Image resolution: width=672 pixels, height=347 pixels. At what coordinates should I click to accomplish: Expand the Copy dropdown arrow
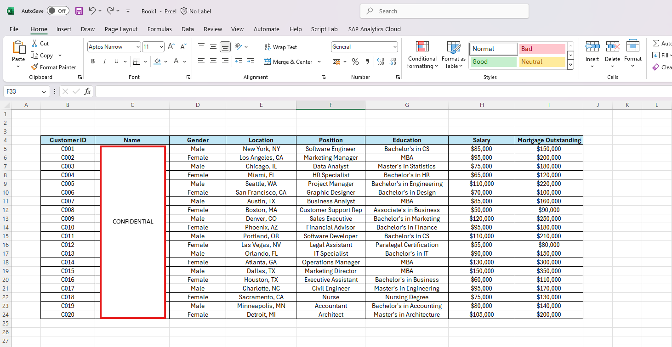60,56
